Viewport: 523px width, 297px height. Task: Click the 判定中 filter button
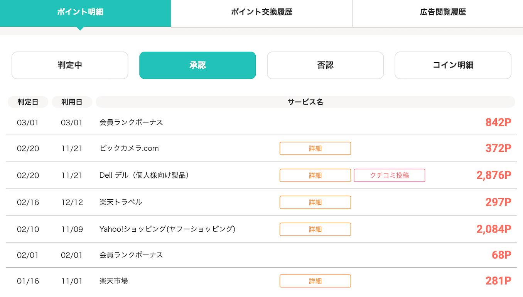69,65
